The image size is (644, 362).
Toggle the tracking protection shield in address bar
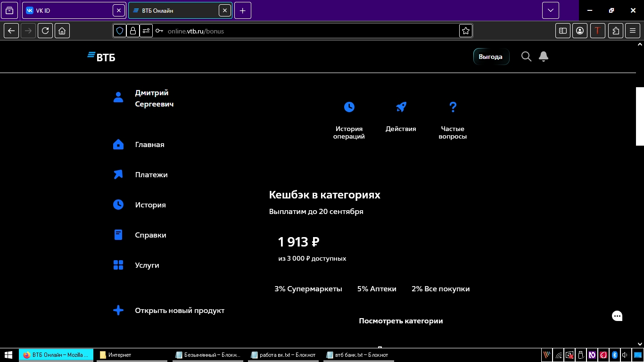(119, 31)
